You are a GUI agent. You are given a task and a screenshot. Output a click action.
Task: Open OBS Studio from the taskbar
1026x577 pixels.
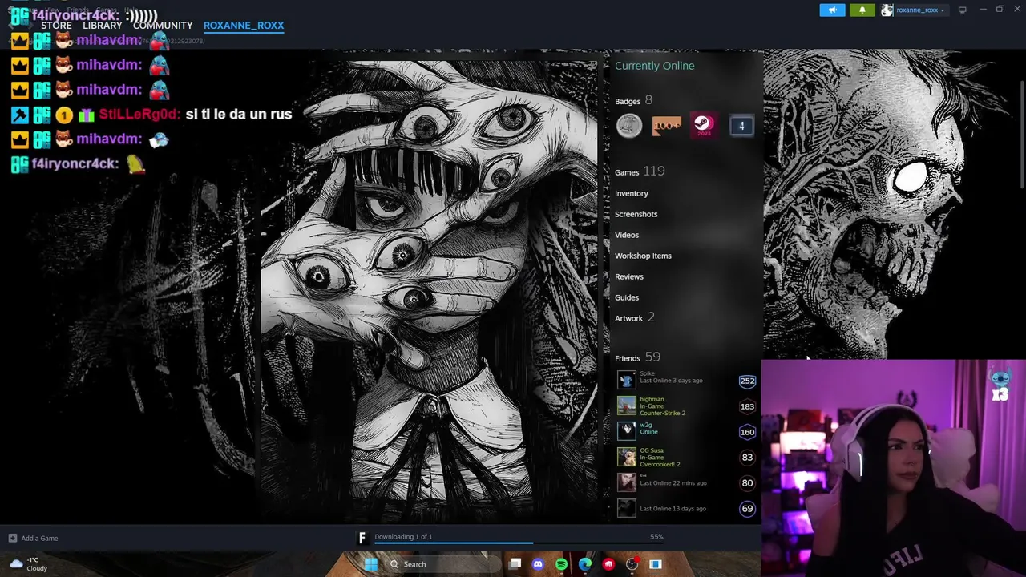(632, 564)
